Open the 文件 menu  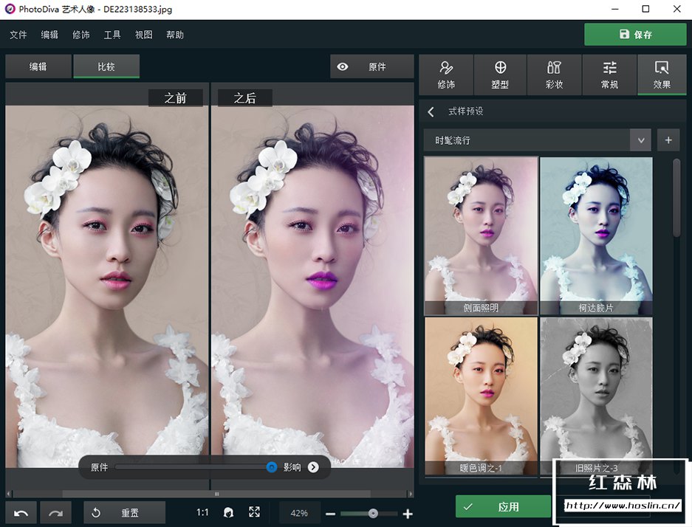pyautogui.click(x=18, y=35)
